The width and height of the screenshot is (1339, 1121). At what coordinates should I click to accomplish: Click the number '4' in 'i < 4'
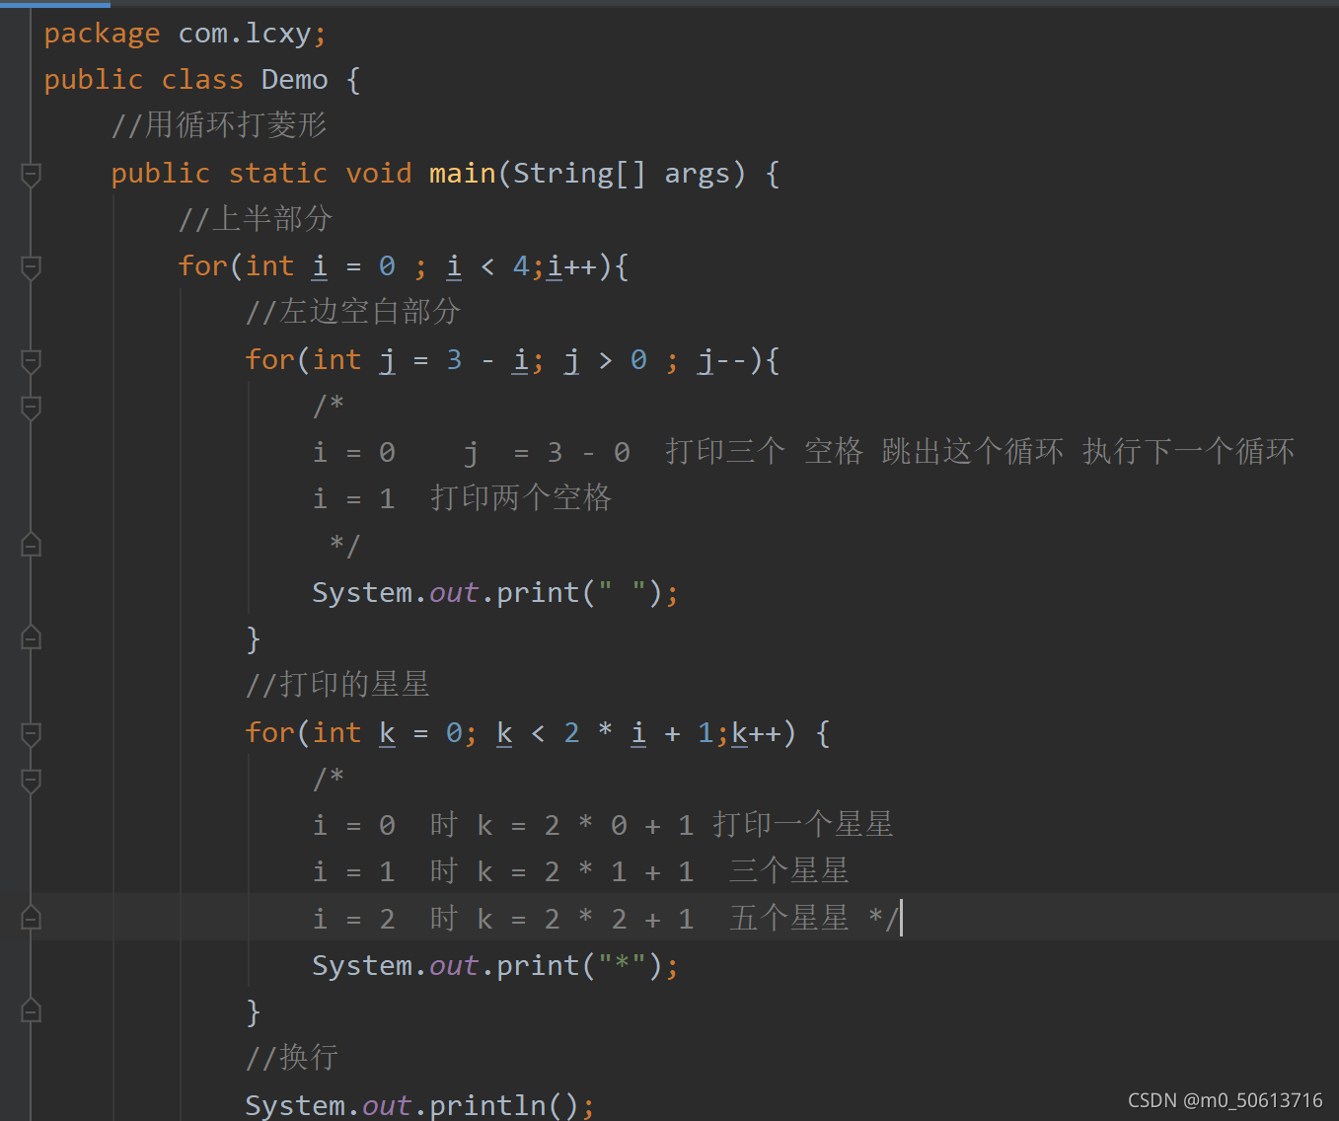(x=520, y=266)
